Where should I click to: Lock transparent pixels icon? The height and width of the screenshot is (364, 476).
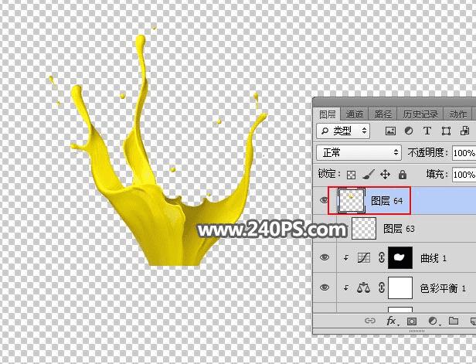[352, 175]
